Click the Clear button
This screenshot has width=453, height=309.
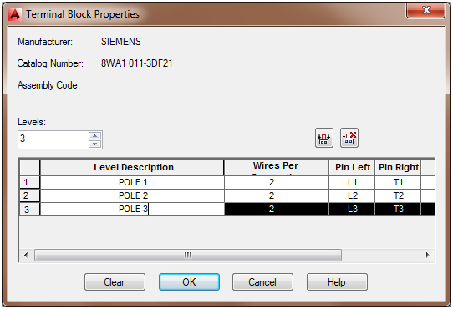click(115, 281)
